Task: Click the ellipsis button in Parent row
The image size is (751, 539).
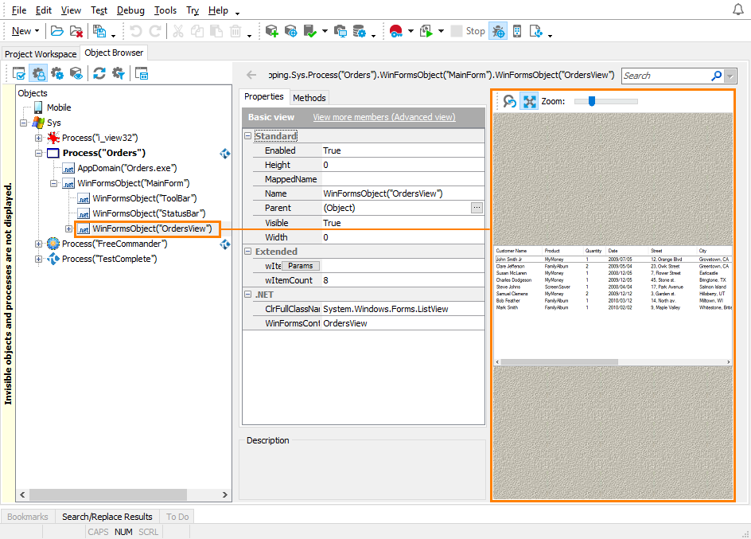Action: (x=477, y=208)
